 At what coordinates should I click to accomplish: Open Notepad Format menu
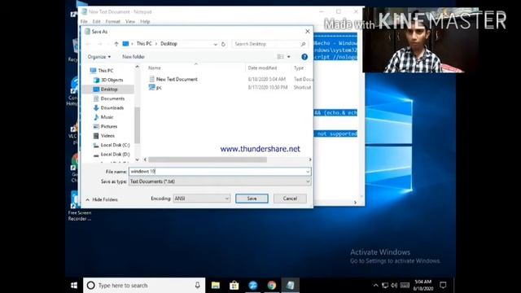tap(112, 21)
